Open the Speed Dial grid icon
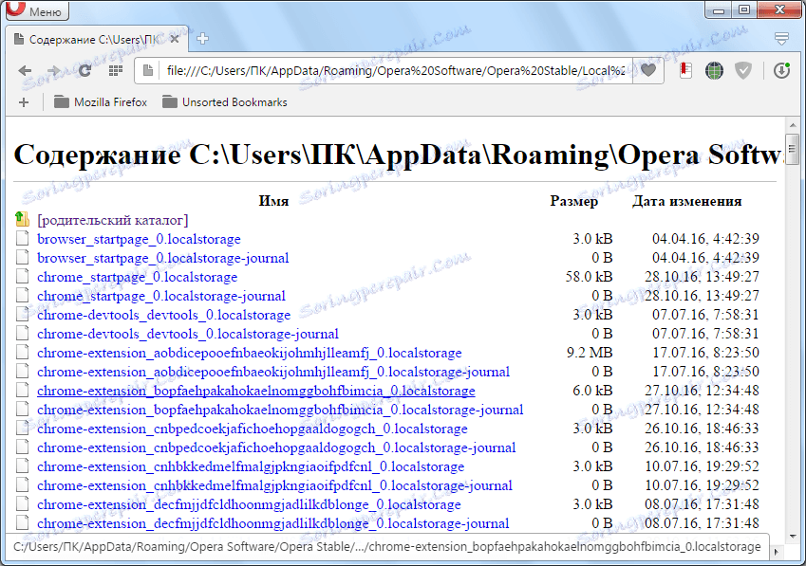 click(116, 71)
